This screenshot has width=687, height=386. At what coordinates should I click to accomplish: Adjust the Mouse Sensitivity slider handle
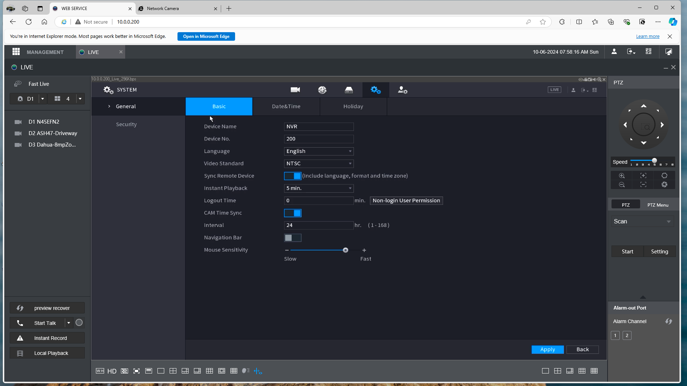(x=345, y=250)
